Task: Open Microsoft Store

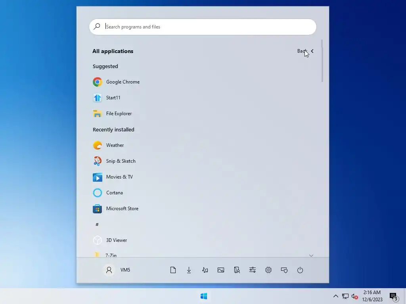Action: click(x=116, y=209)
